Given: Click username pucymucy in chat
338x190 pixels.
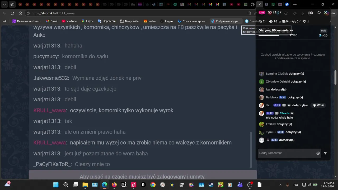Looking at the screenshot, I should pos(46,56).
